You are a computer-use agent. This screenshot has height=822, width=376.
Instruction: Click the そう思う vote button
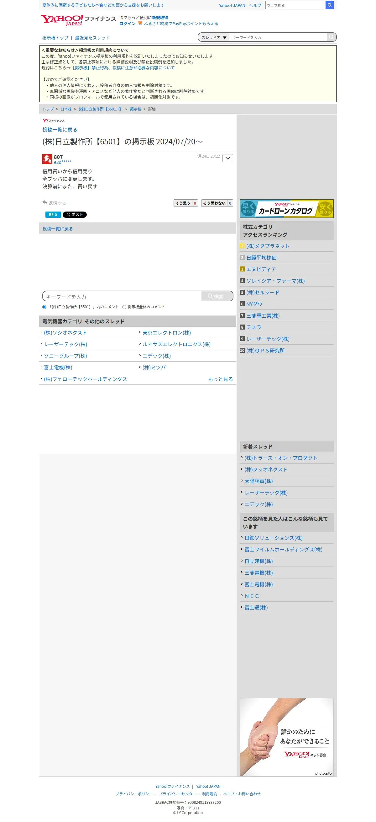(185, 203)
